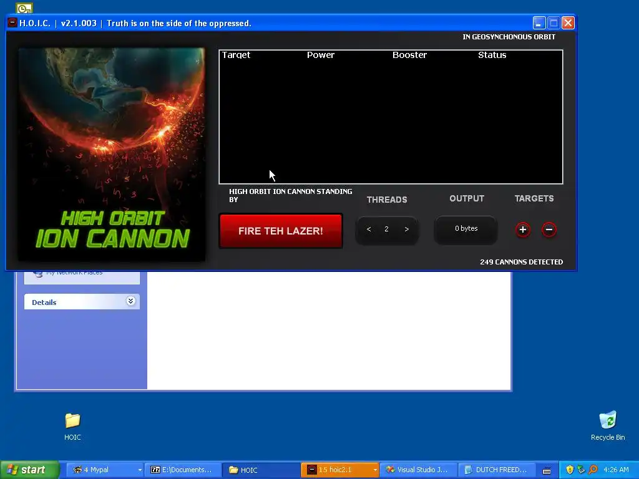Click the THREADS label

[387, 200]
